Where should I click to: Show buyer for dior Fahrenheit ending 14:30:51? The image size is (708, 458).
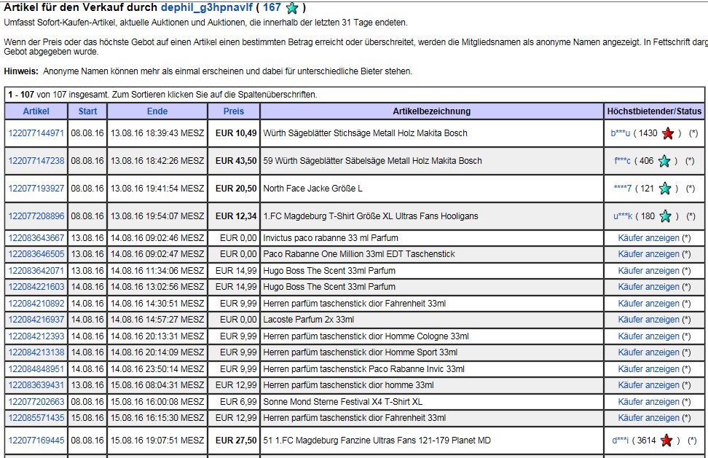tap(648, 303)
